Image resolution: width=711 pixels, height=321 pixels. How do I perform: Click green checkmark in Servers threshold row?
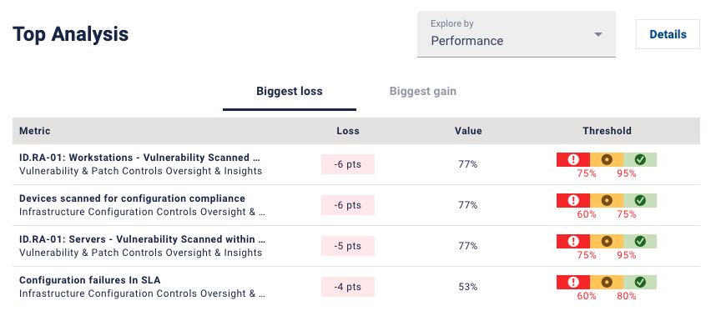pos(640,241)
